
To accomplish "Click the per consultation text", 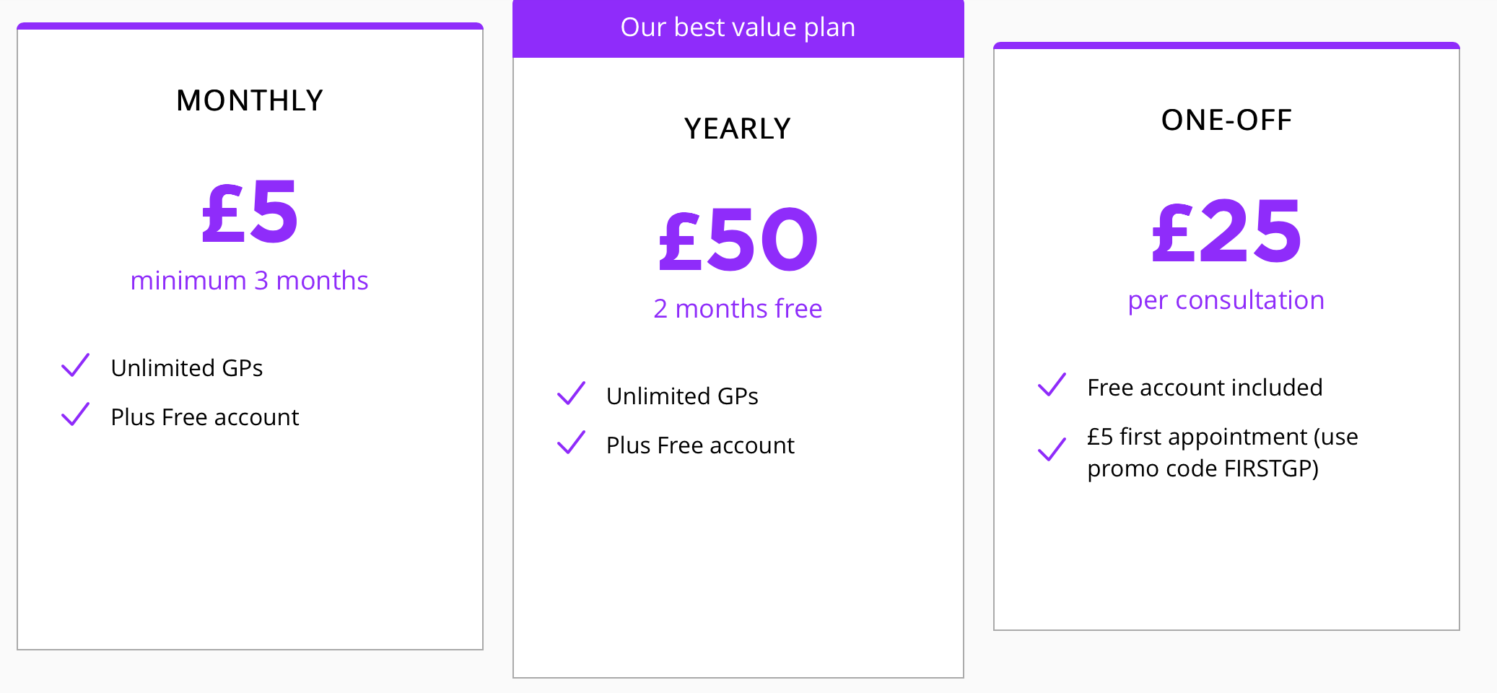I will (x=1226, y=300).
